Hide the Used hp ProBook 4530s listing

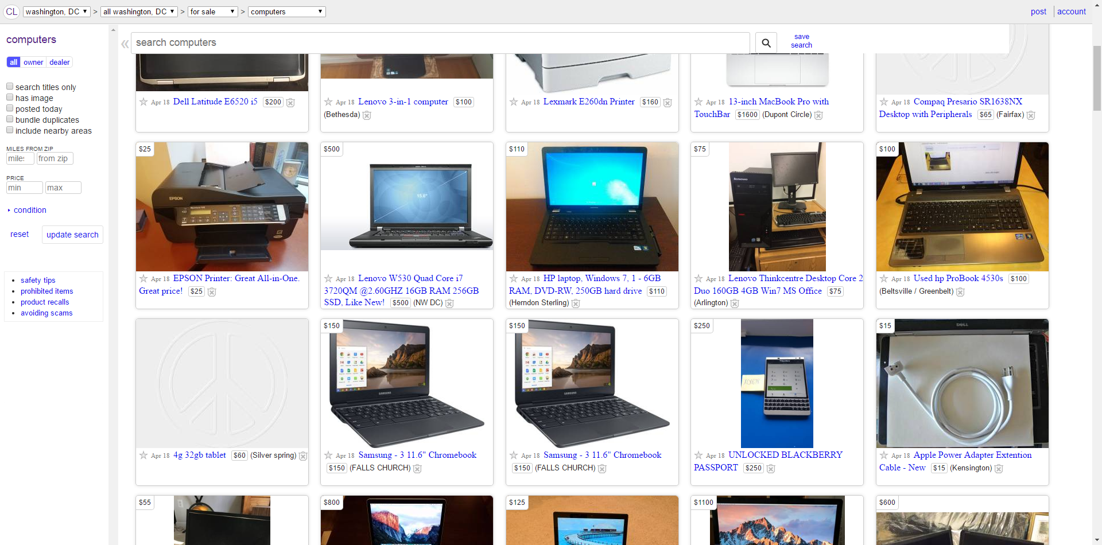[960, 292]
